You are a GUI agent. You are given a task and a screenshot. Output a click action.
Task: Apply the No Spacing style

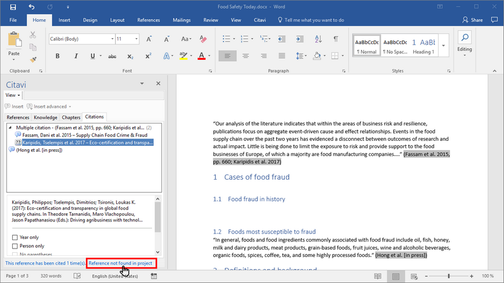(x=395, y=45)
